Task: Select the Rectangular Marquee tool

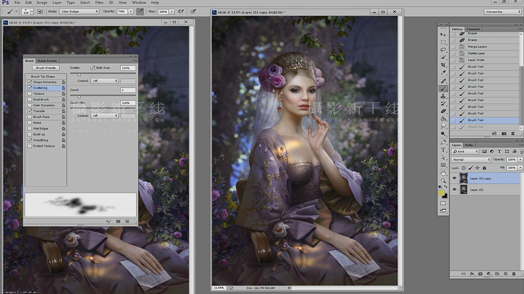Action: [x=443, y=42]
